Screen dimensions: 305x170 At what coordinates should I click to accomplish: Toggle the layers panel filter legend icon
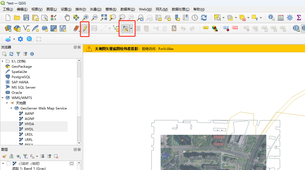pyautogui.click(x=25, y=156)
